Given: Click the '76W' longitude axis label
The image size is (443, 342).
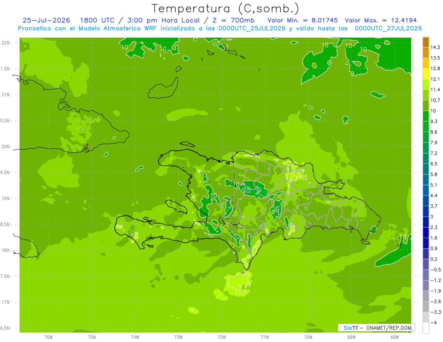Looking at the screenshot, I should tap(48, 337).
